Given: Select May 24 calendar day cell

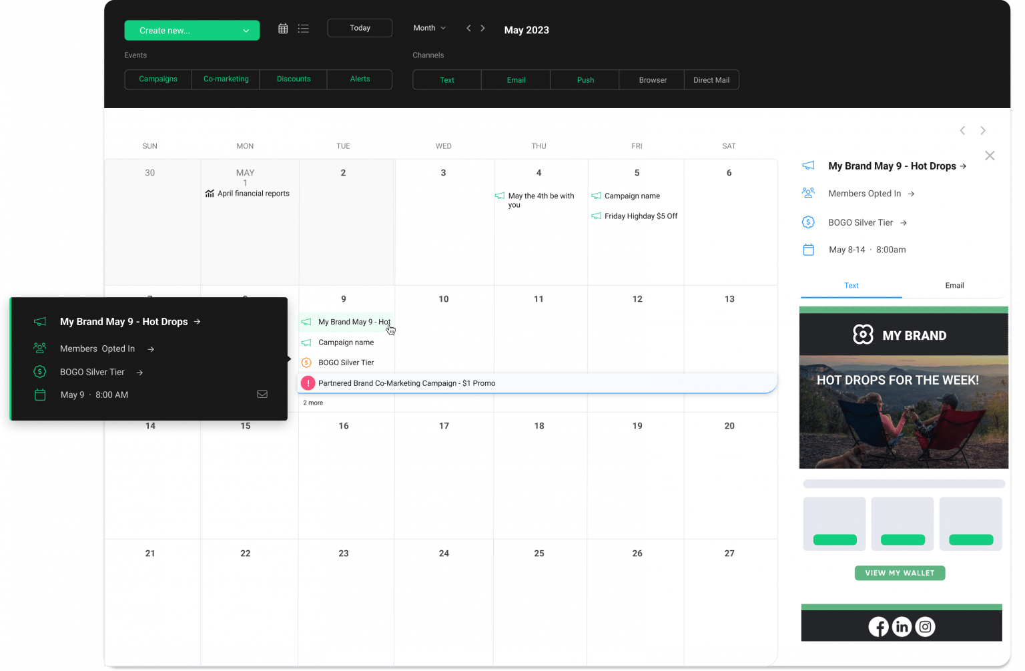Looking at the screenshot, I should pos(444,602).
